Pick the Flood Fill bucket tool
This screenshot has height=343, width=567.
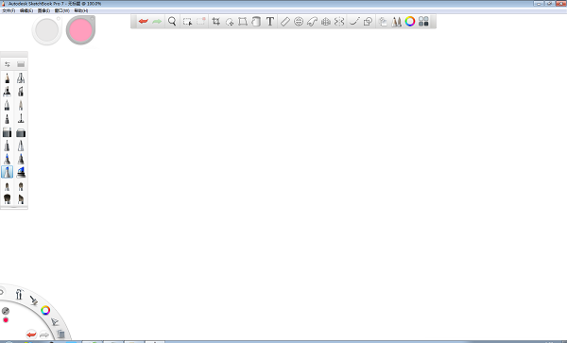click(x=256, y=22)
